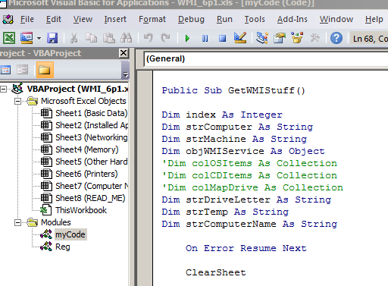388x286 pixels.
Task: Click View Code icon in Project pane
Action: point(5,70)
